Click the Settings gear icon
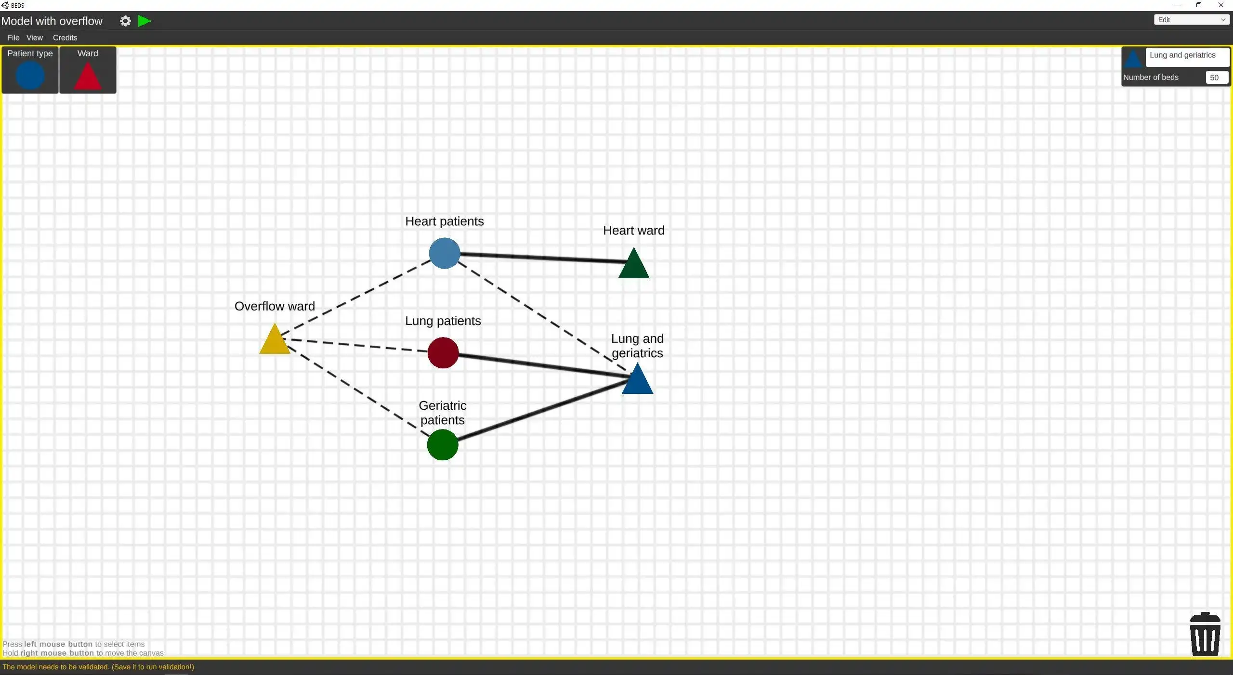This screenshot has height=675, width=1233. tap(126, 21)
